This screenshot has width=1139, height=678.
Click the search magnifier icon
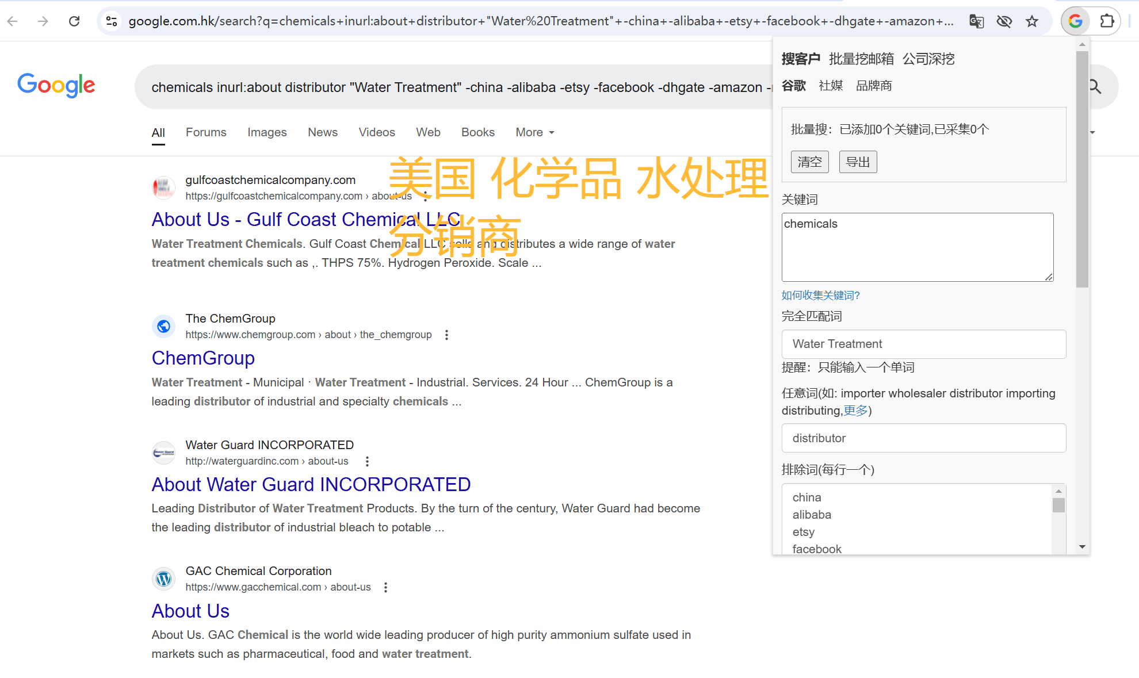(x=1095, y=87)
